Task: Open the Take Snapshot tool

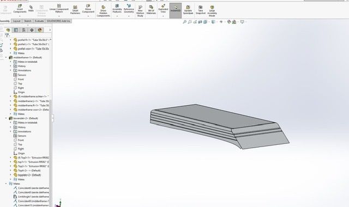Action: [x=201, y=10]
